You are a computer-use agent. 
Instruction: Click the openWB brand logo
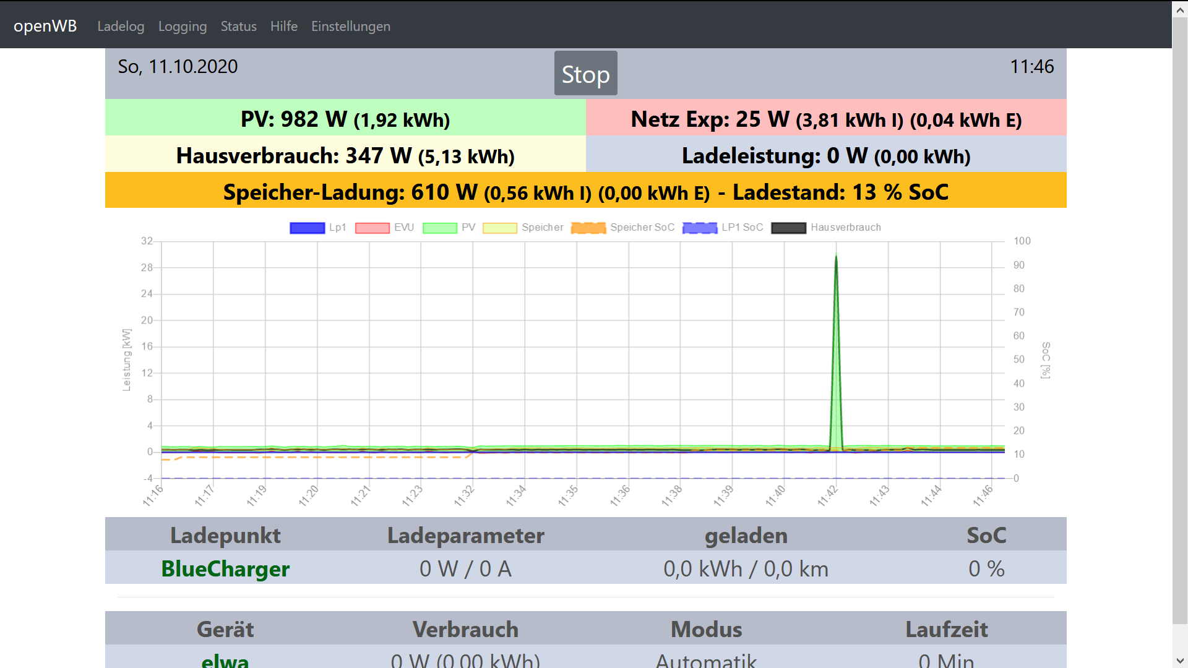(45, 26)
